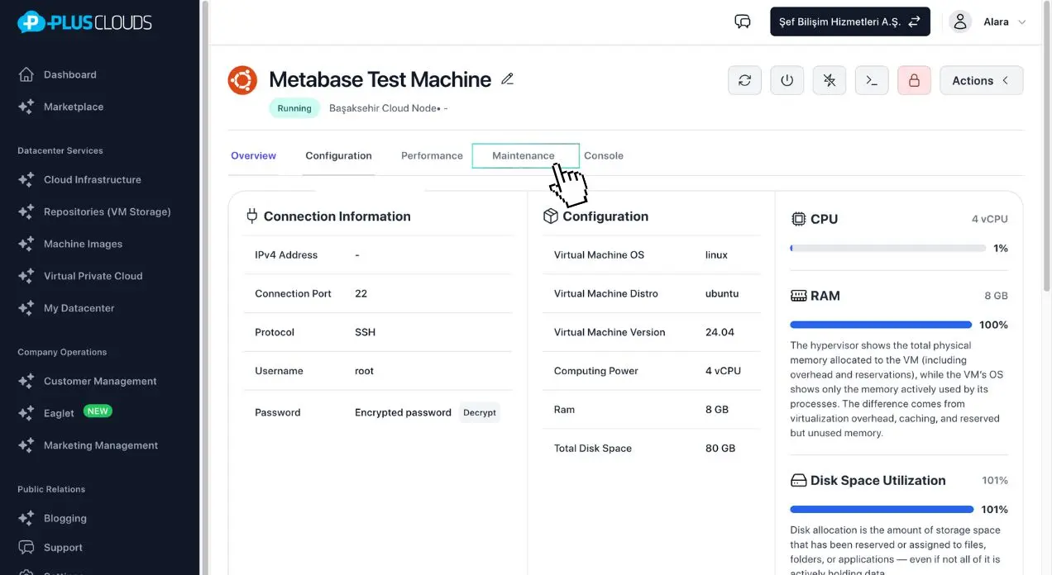The image size is (1052, 575).
Task: Expand the Actions dropdown
Action: tap(981, 80)
